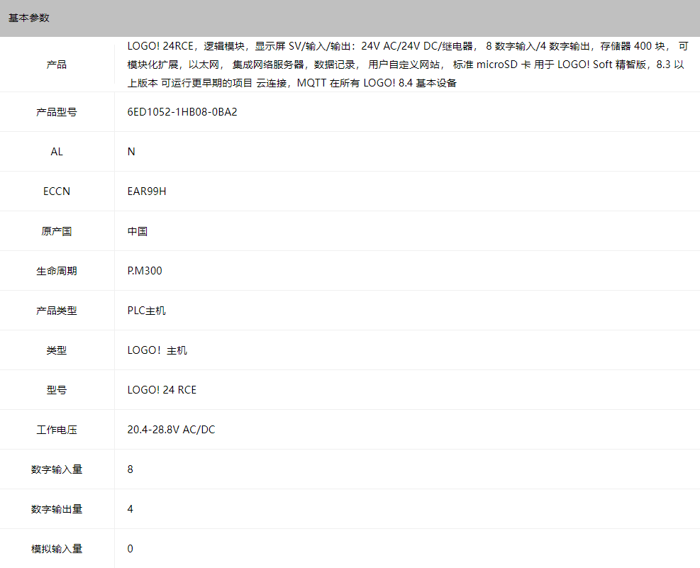Select the 产品 row label
The height and width of the screenshot is (568, 700).
57,65
